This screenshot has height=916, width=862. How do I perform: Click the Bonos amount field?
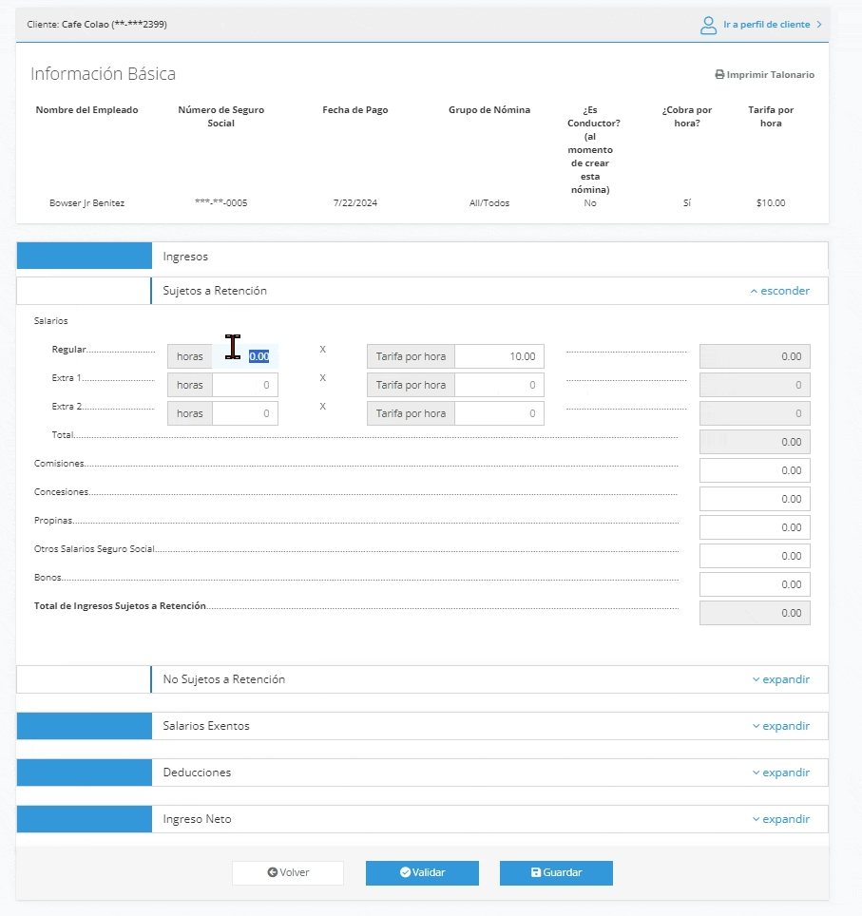click(755, 584)
